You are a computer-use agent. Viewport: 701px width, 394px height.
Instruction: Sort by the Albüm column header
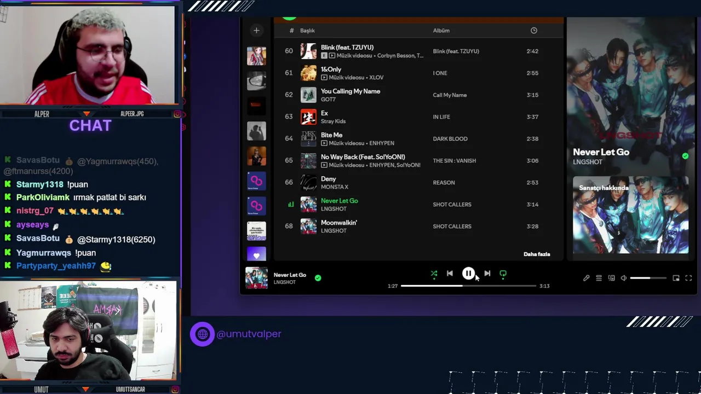click(x=441, y=31)
